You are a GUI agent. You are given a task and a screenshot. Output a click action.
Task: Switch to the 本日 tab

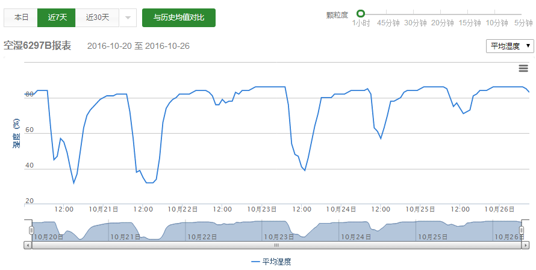coord(21,17)
